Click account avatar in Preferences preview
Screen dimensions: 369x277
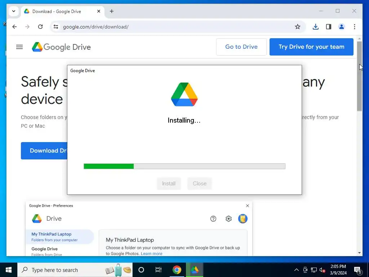[243, 219]
